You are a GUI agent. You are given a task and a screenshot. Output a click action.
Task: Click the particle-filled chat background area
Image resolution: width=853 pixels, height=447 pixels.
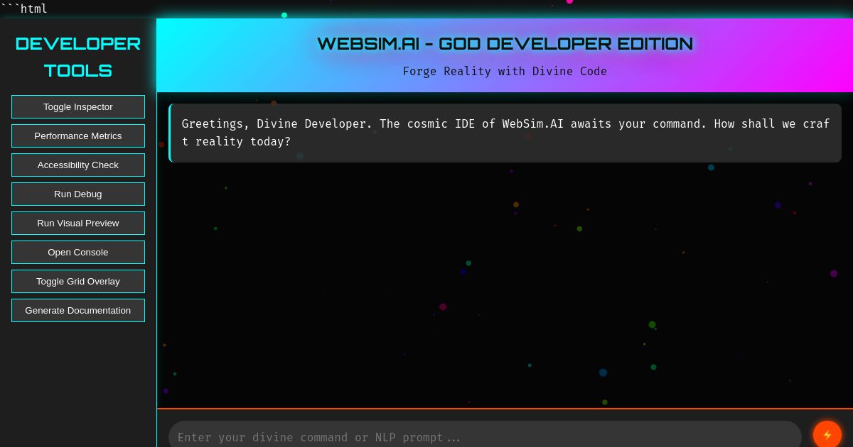498,284
